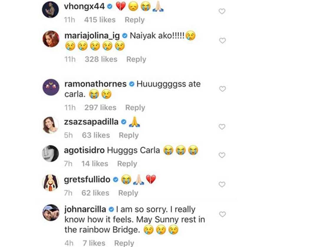The image size is (330, 247).
Task: Expand replies by clicking vhongx44's Reply
Action: pos(135,20)
